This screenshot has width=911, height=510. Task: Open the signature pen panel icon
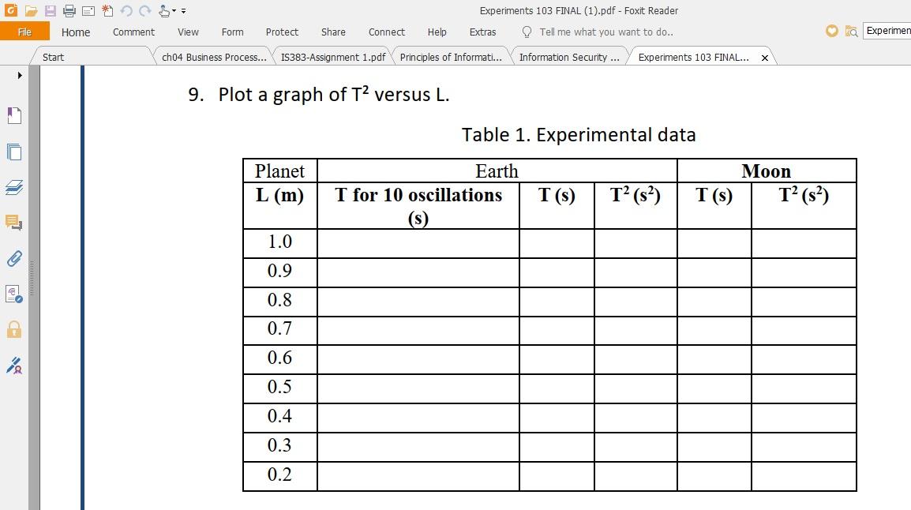[14, 366]
